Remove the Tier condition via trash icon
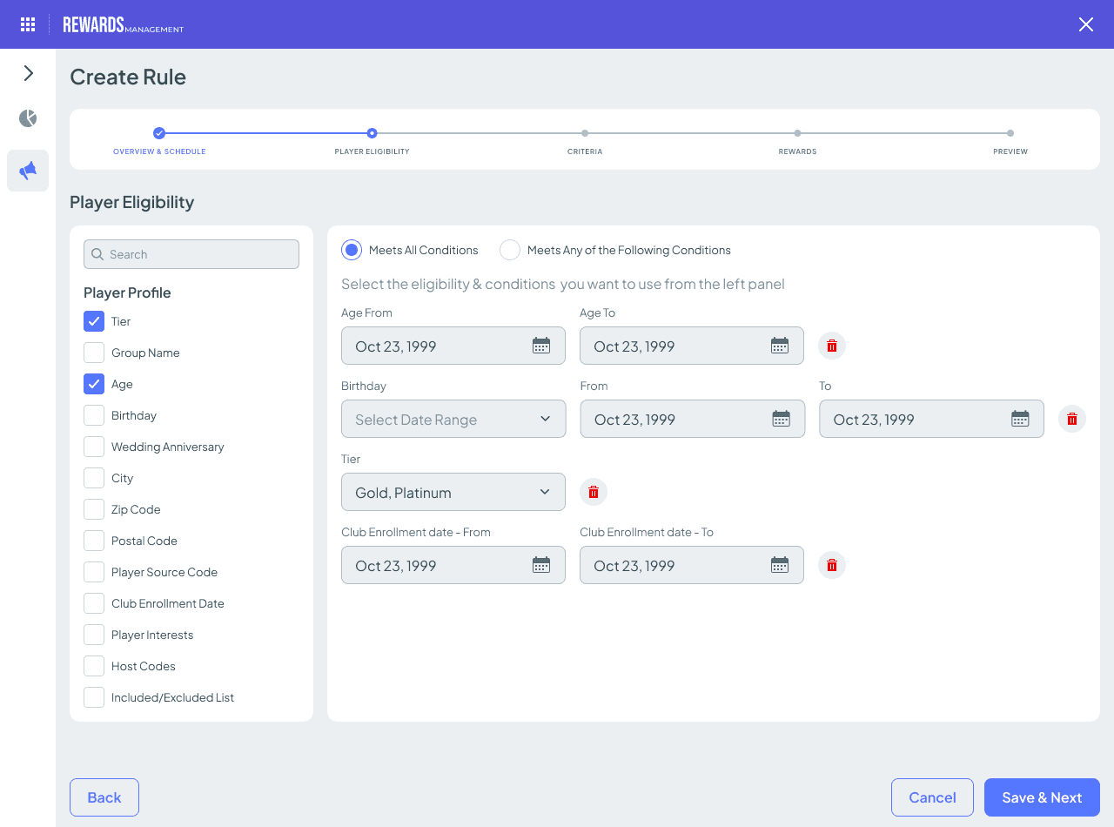The image size is (1114, 827). [594, 492]
